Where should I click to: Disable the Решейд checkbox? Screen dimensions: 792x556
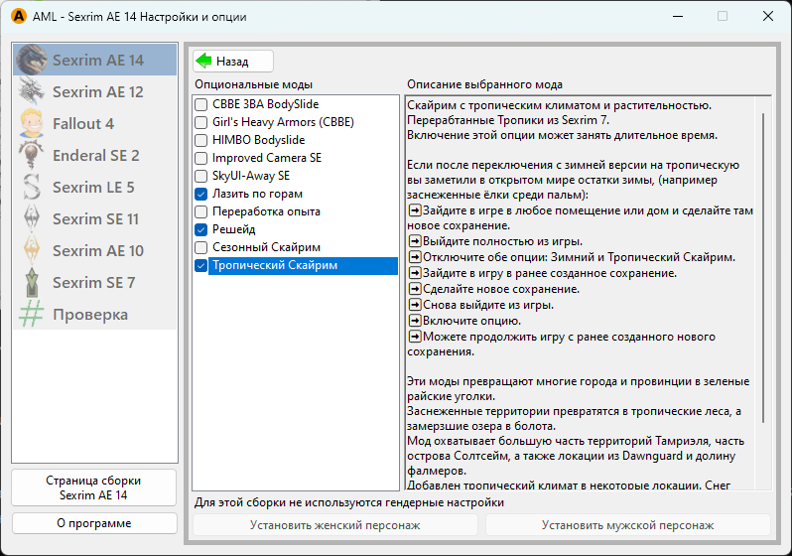coord(201,229)
